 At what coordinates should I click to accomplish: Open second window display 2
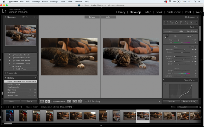coord(8,107)
